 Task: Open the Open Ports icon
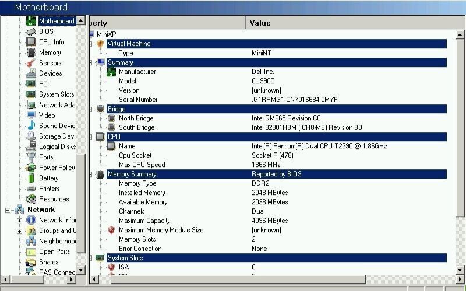point(31,252)
